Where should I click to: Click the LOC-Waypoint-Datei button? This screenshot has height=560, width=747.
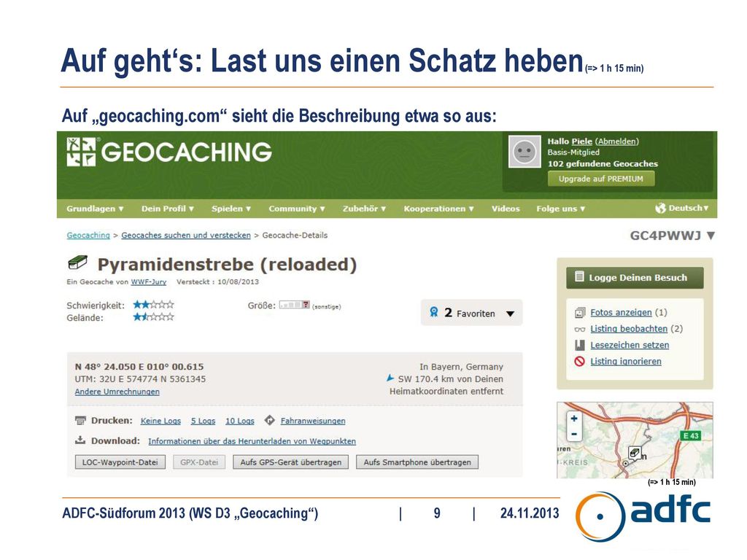click(x=120, y=462)
